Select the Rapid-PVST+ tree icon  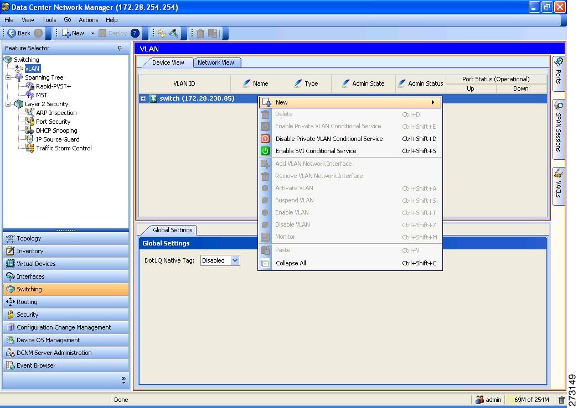(30, 86)
